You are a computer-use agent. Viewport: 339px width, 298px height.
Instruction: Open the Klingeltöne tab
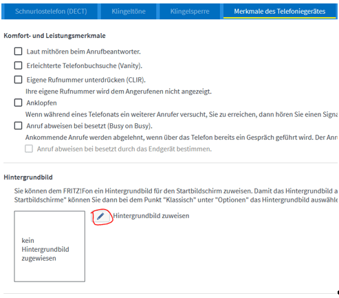[129, 11]
